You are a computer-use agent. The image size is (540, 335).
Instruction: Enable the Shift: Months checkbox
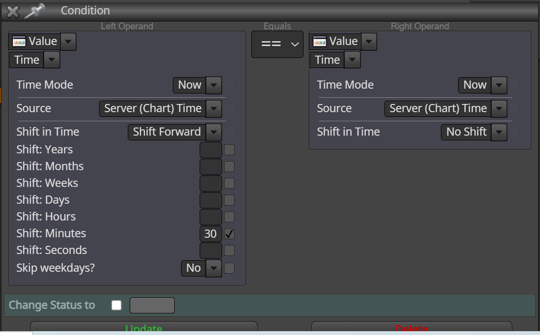[x=229, y=166]
